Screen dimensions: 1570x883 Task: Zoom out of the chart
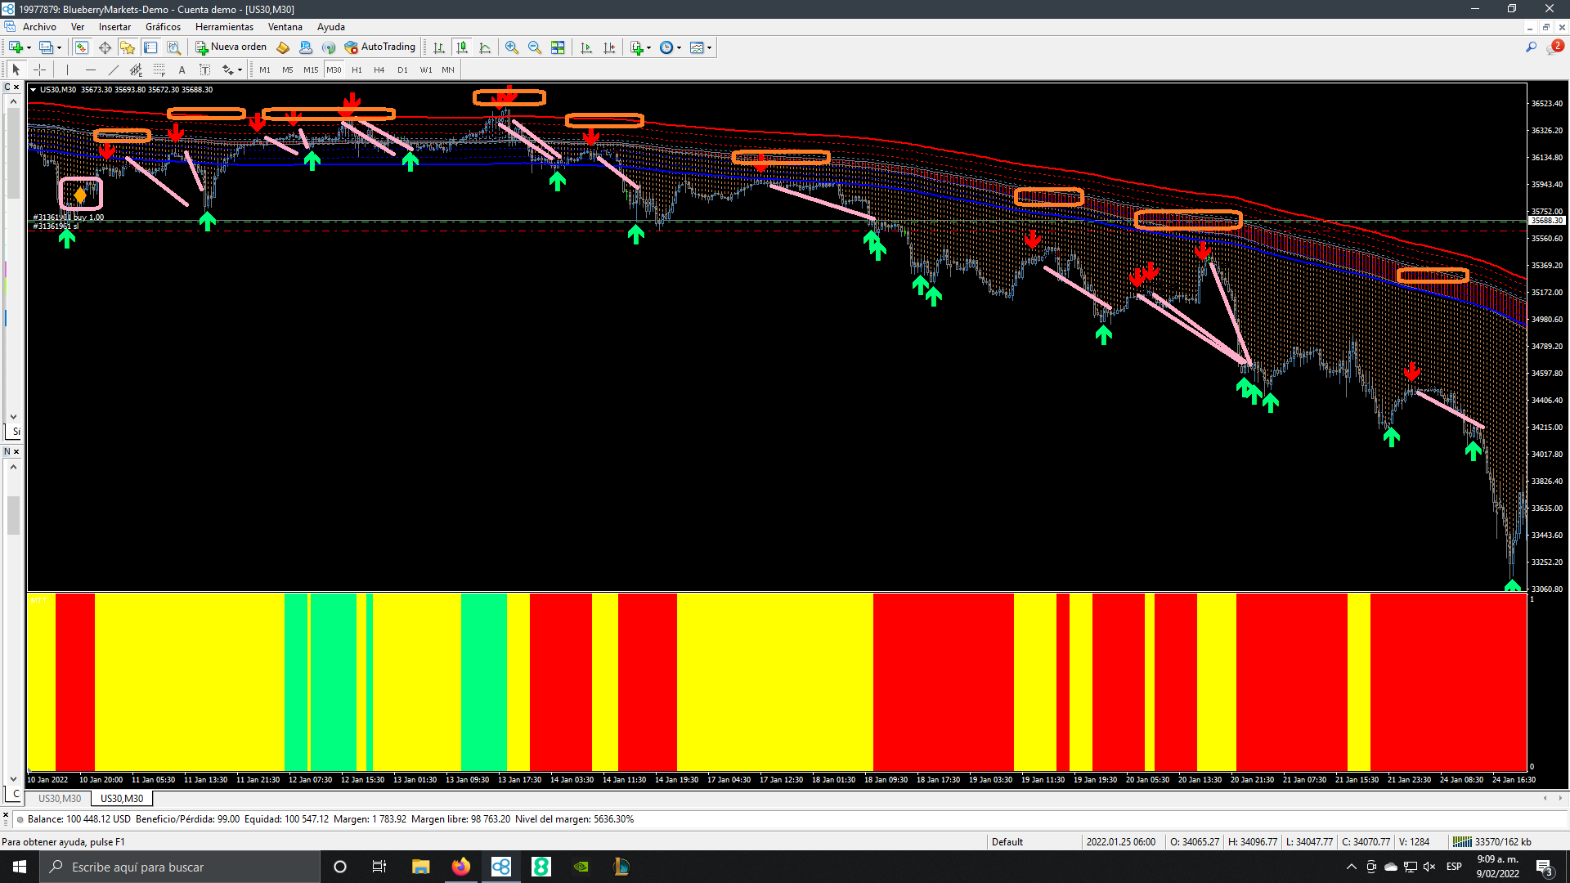535,47
